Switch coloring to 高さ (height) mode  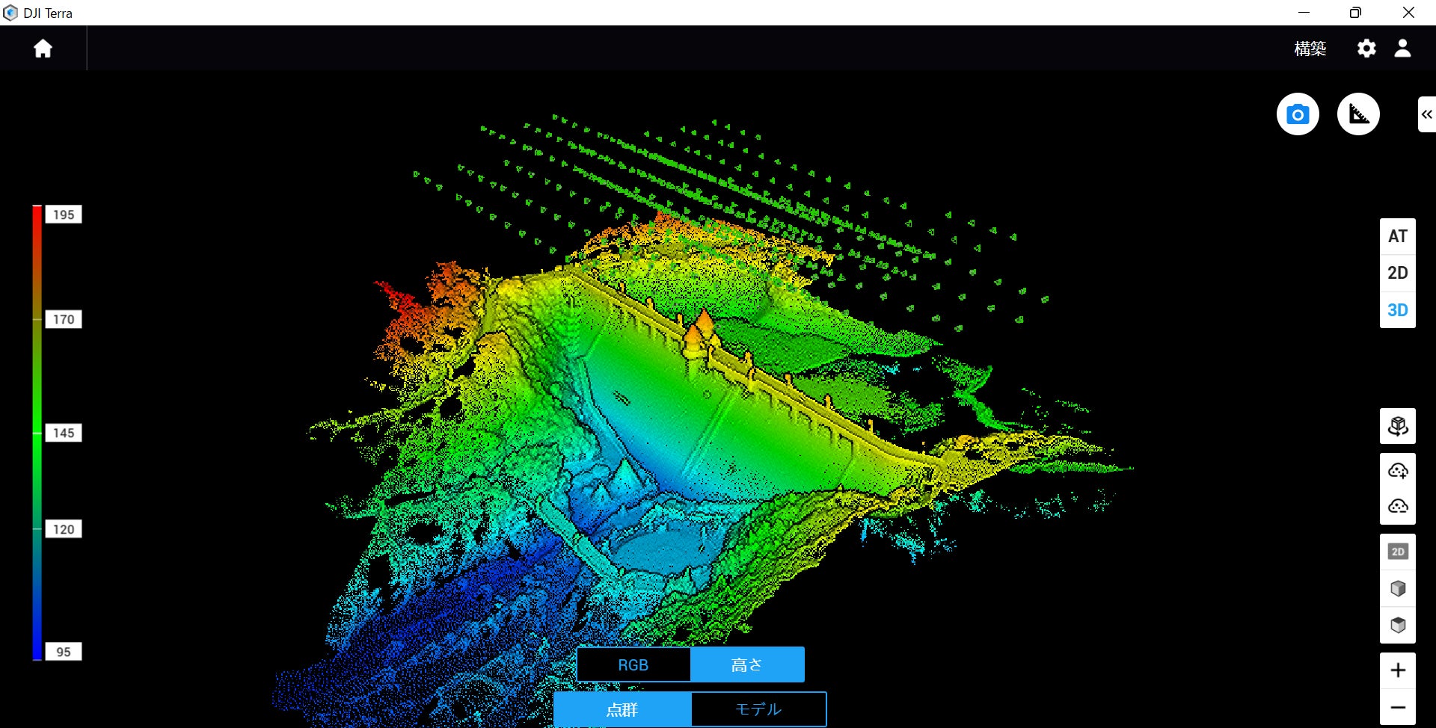point(746,664)
